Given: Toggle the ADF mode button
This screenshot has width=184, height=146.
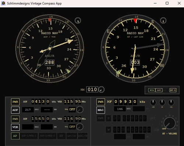Looking at the screenshot, I should click(x=15, y=110).
